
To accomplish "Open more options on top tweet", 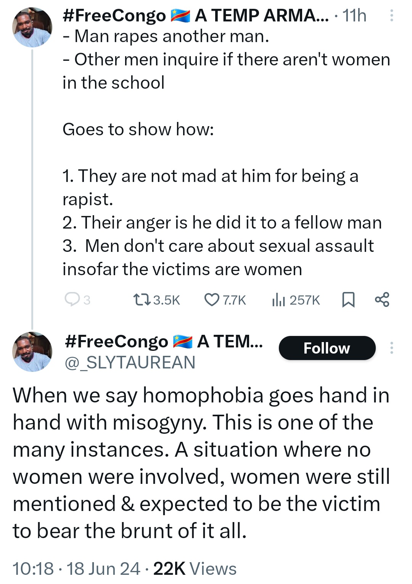I will pyautogui.click(x=391, y=16).
